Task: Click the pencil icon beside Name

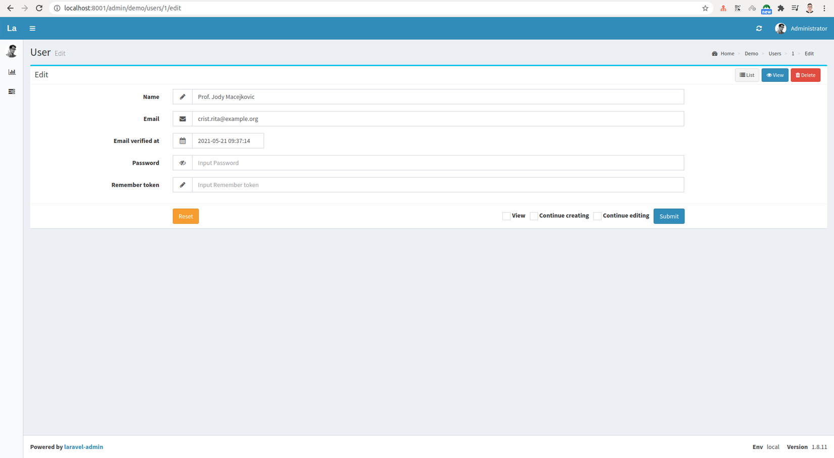Action: (182, 96)
